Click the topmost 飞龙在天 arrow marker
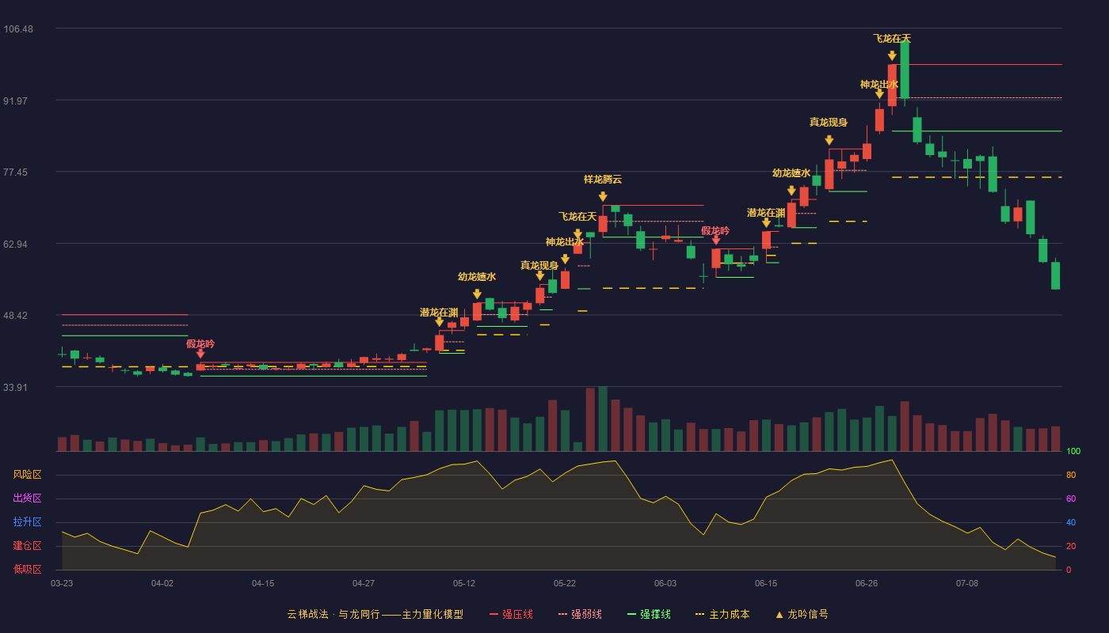 [x=892, y=55]
